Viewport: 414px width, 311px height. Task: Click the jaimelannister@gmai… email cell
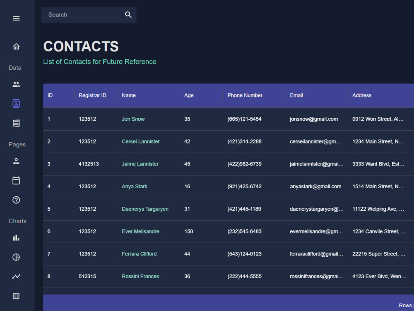point(317,164)
